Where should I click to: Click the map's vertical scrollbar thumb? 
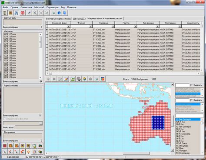pos(172,120)
